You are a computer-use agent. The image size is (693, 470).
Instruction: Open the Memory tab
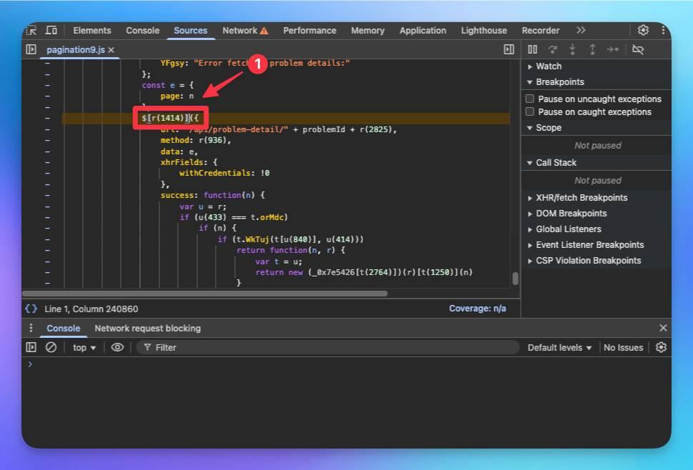(368, 31)
